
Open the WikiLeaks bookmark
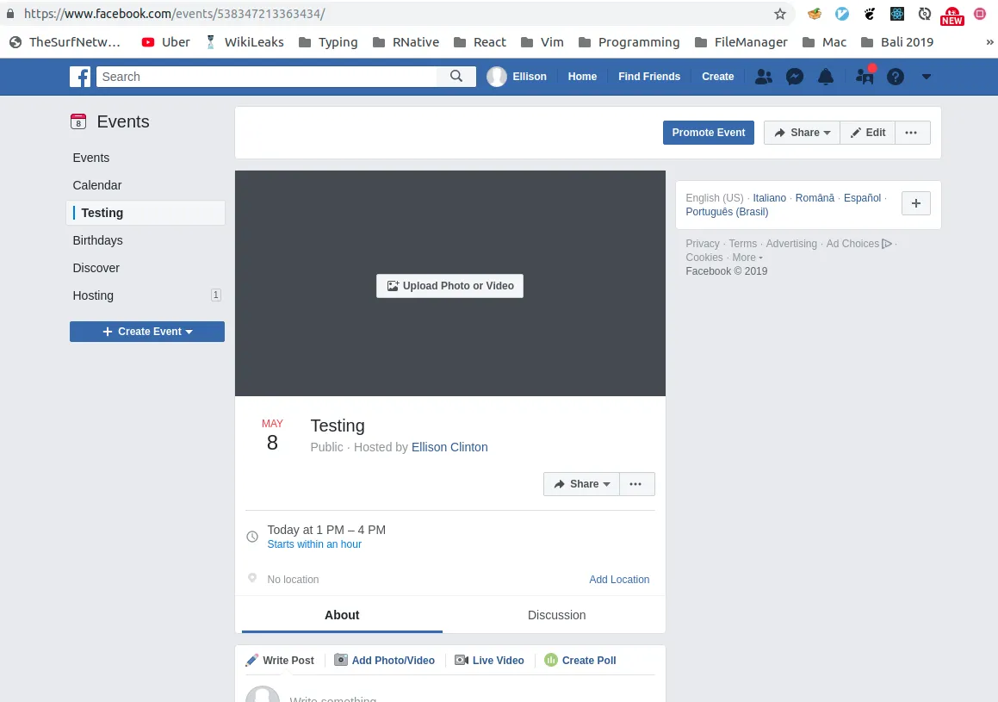[x=245, y=42]
